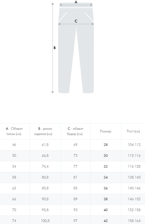Click the letter C on the hips line

(76, 21)
